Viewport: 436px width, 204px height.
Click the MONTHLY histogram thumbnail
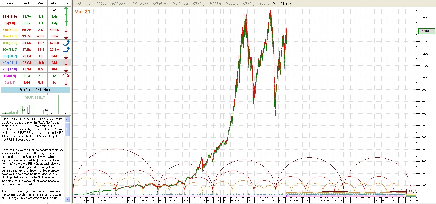tap(35, 105)
